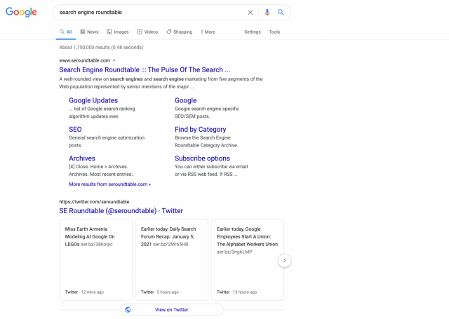The width and height of the screenshot is (449, 319).
Task: Click the News tab newspaper icon
Action: 83,32
